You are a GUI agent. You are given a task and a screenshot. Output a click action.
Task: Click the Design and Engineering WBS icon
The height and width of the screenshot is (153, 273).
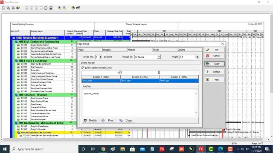click(16, 42)
